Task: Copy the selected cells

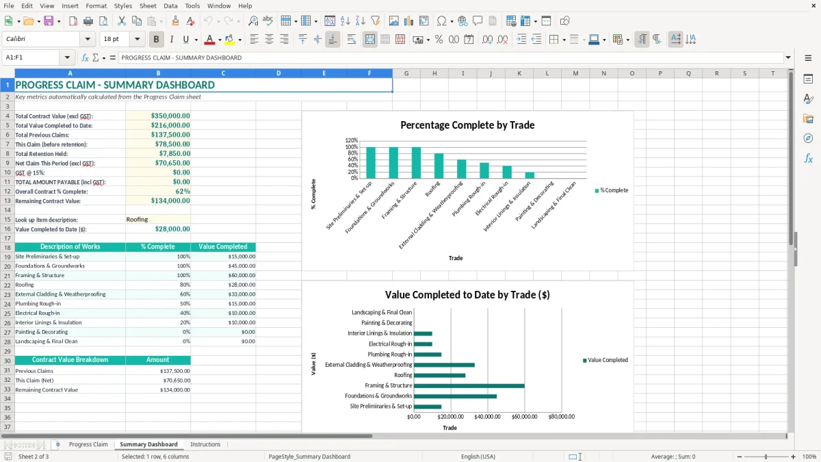Action: [x=136, y=21]
